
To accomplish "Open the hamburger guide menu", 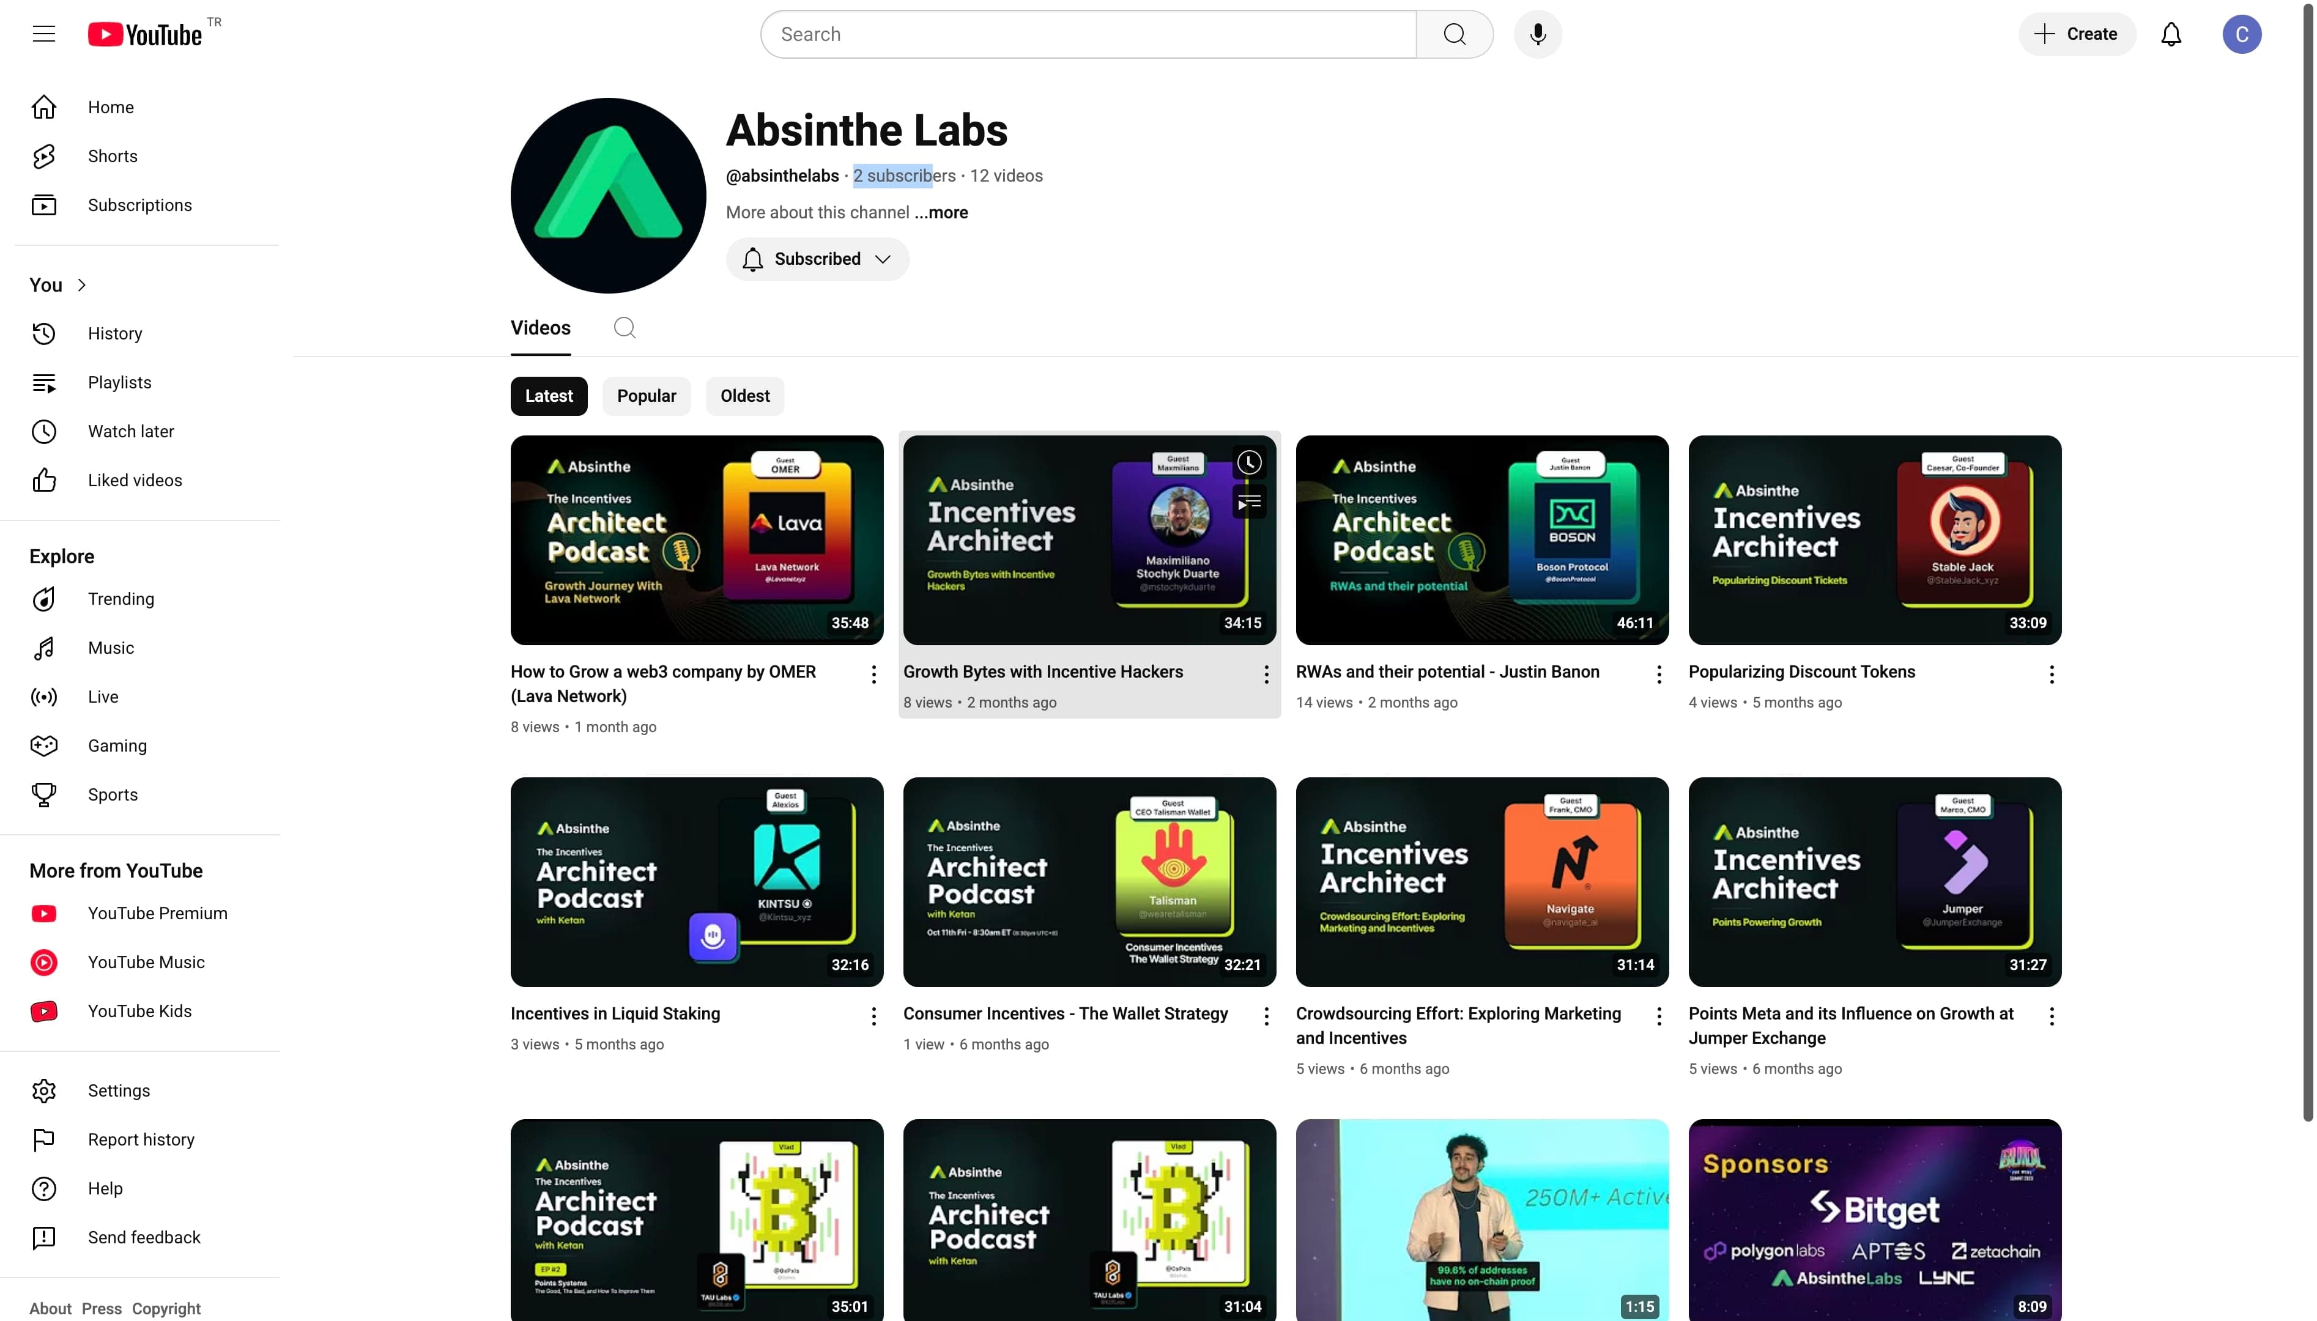I will tap(43, 34).
